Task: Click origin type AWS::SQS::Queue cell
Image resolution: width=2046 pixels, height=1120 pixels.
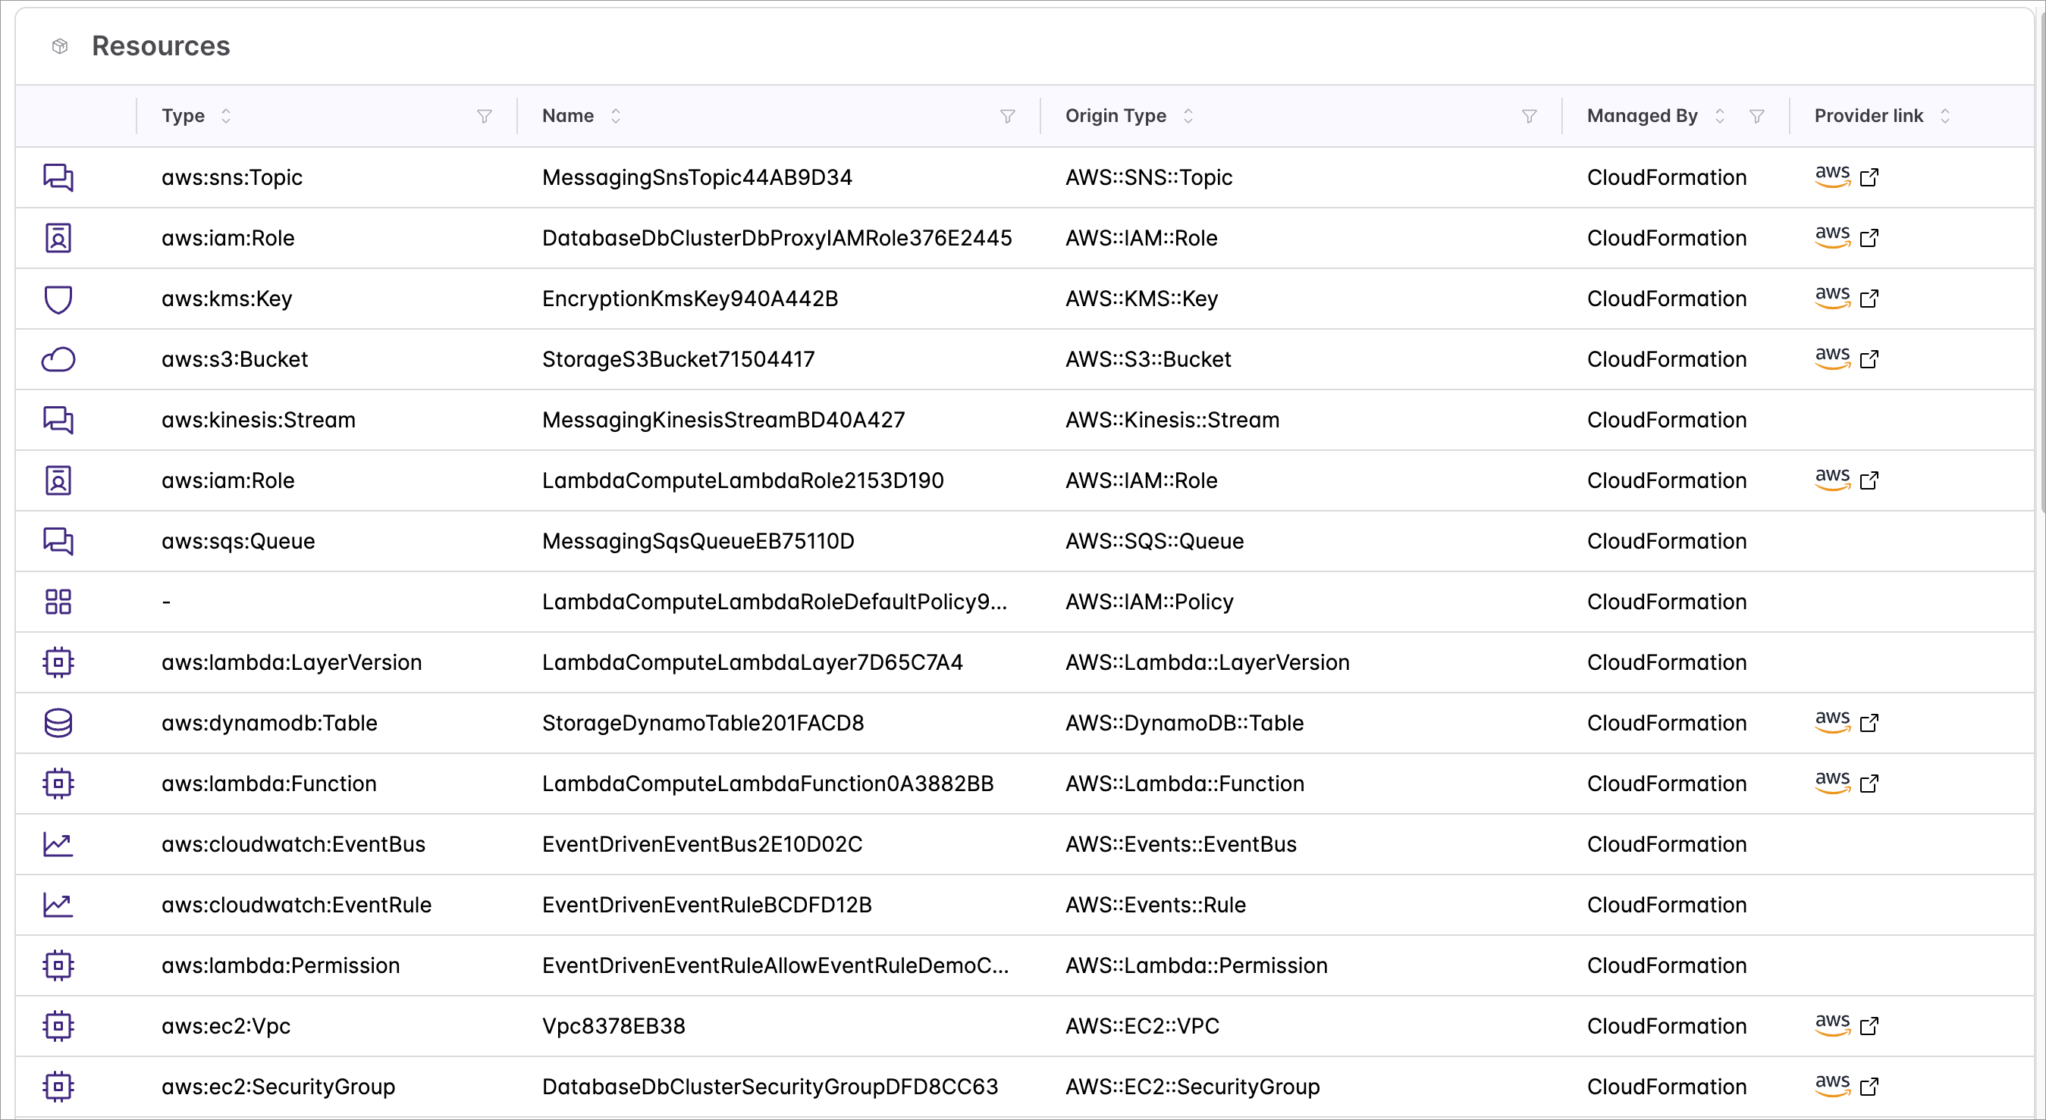Action: click(1154, 541)
